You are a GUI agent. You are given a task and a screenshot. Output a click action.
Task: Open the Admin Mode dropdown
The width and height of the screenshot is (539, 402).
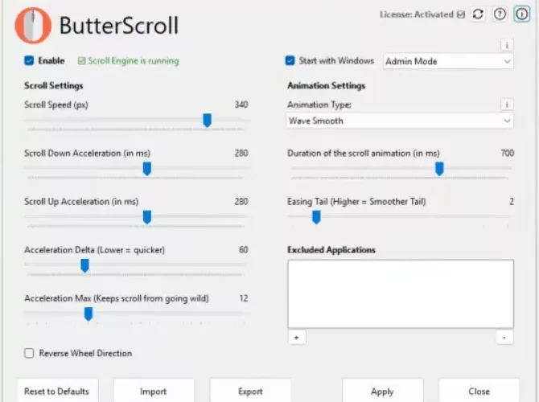[448, 61]
